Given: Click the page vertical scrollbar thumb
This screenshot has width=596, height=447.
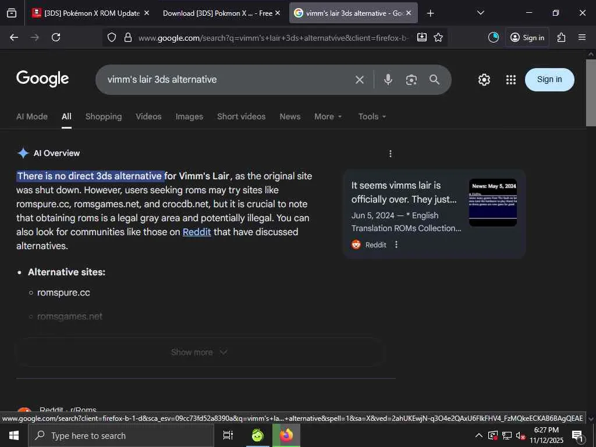Looking at the screenshot, I should click(591, 93).
